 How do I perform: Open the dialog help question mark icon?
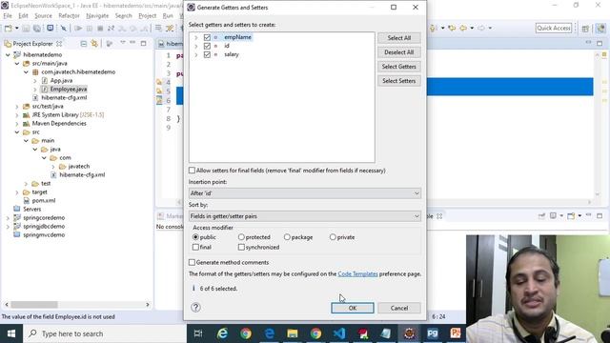point(195,307)
